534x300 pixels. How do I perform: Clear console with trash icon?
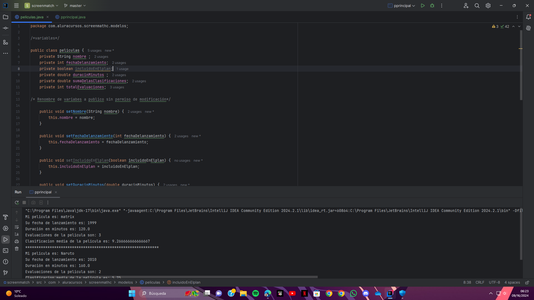17,249
